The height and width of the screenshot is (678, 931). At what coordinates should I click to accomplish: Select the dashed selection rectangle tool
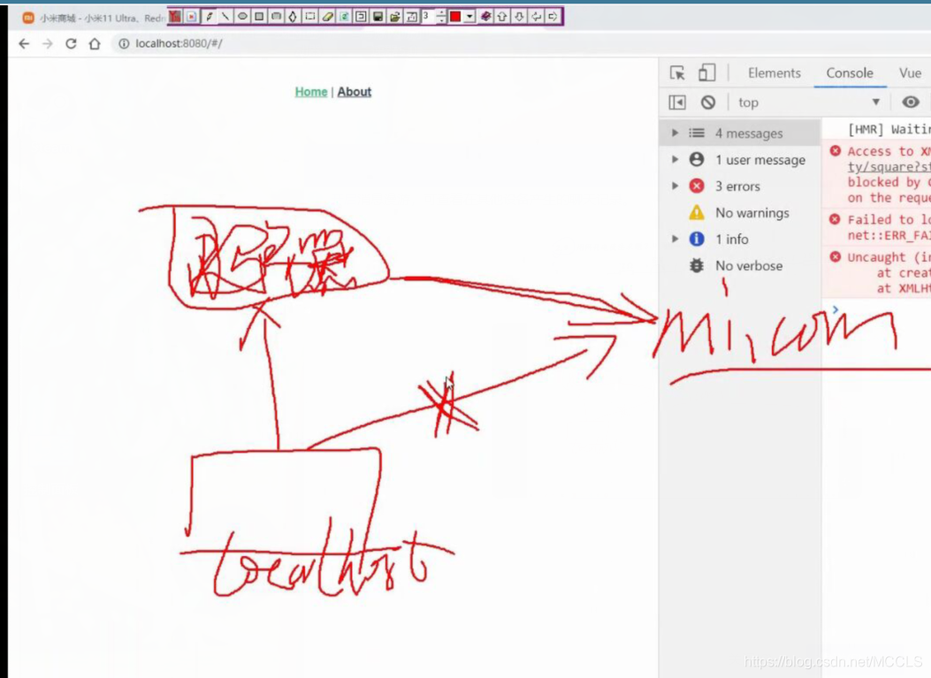coord(310,17)
